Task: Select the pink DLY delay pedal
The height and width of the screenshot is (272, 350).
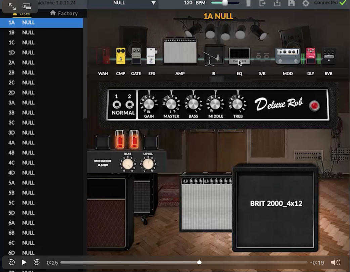Action: (x=311, y=56)
